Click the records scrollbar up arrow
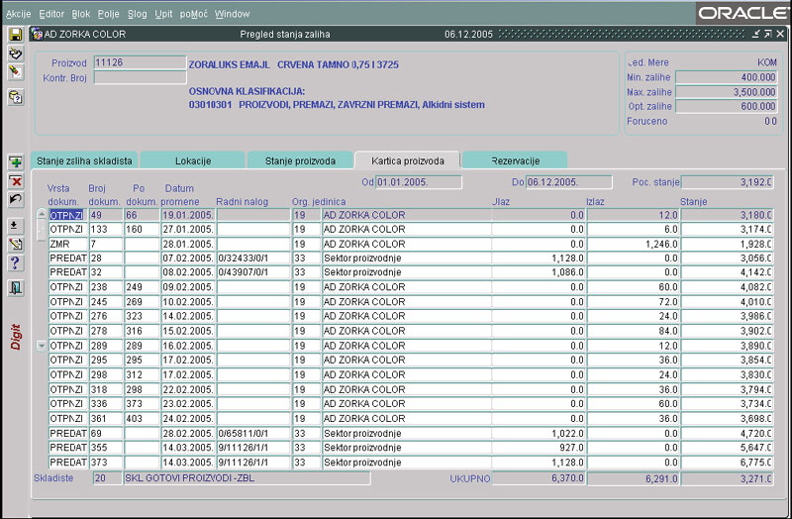 42,214
